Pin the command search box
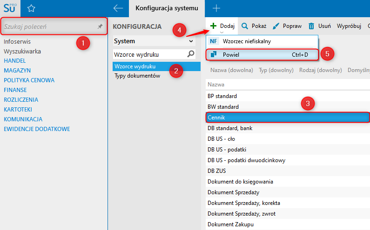 [100, 27]
